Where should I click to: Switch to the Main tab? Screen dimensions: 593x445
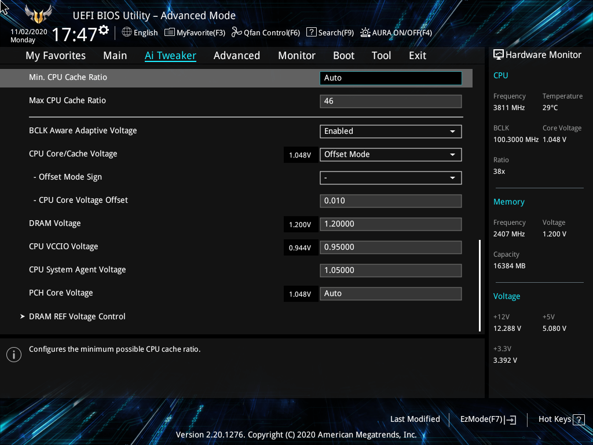pyautogui.click(x=115, y=56)
